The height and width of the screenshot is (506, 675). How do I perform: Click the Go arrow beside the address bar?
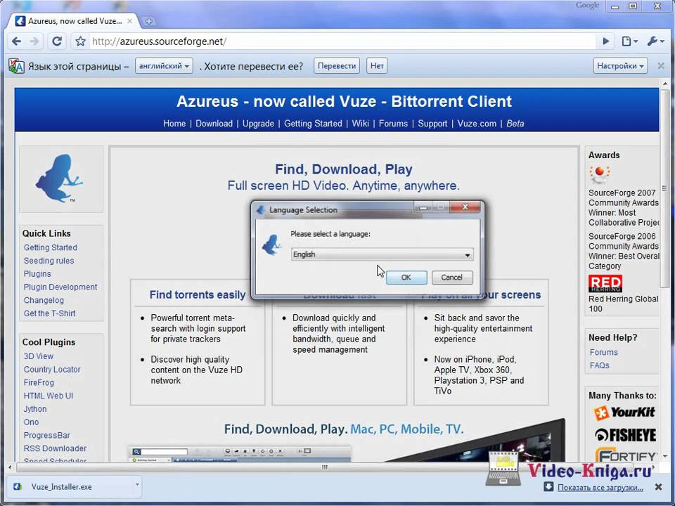coord(605,41)
